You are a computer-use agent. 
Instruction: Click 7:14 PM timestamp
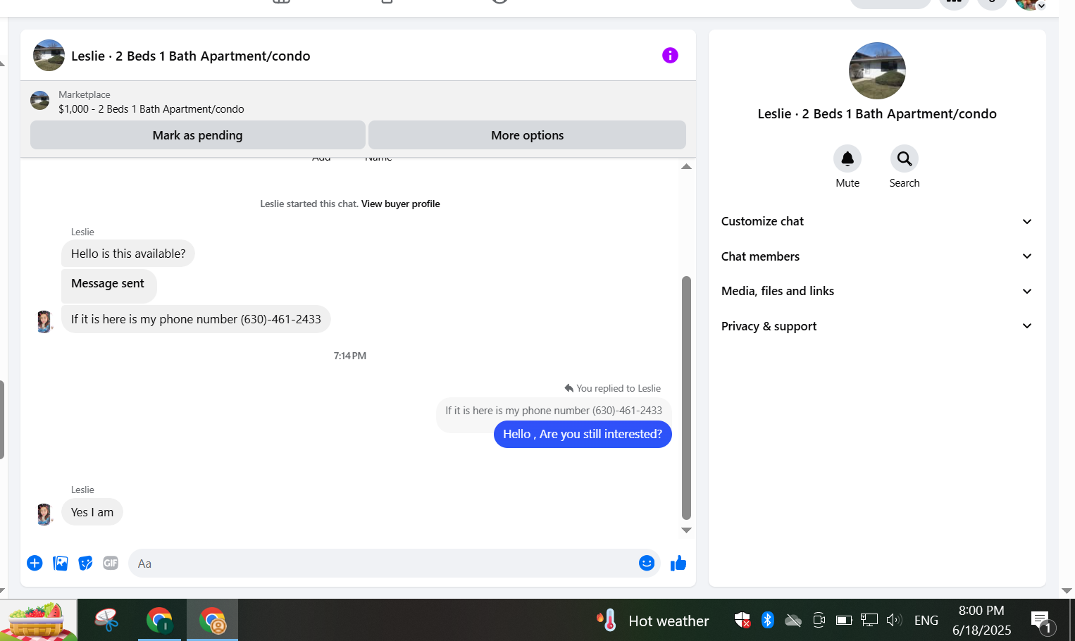[350, 356]
